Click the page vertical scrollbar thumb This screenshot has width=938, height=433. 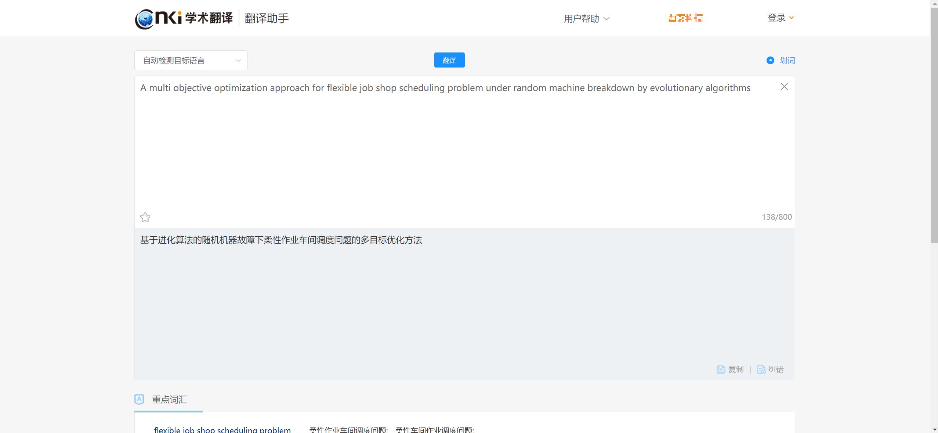[934, 125]
